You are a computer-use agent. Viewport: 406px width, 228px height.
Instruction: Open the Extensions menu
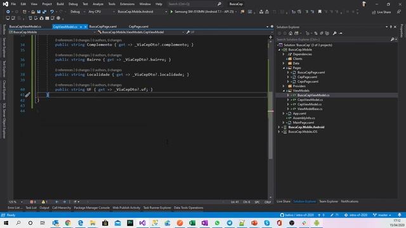tap(127, 4)
